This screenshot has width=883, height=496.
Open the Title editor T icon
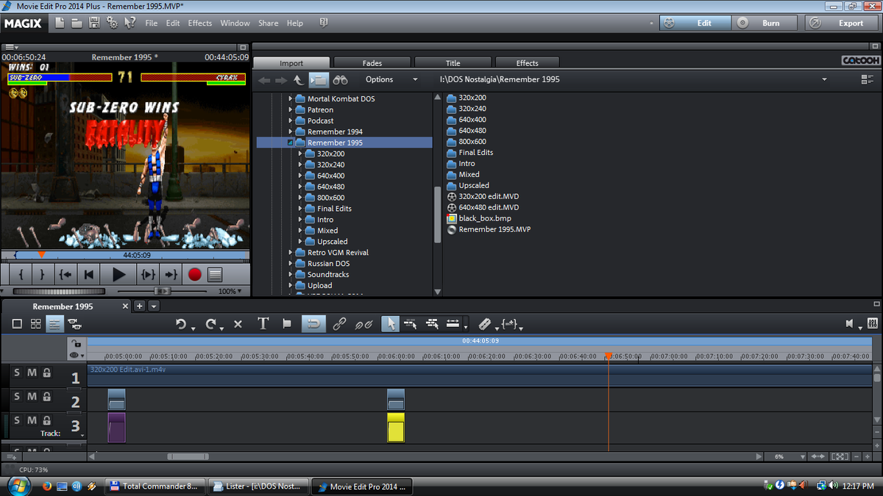pos(263,323)
